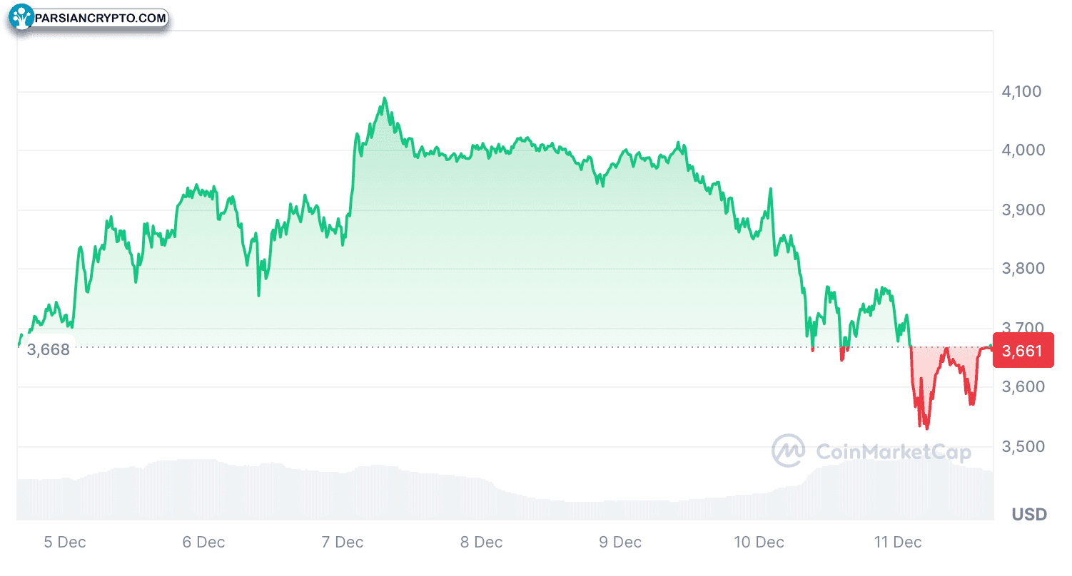Click the CoinMarketCap watermark text
This screenshot has height=576, width=1072.
[893, 451]
